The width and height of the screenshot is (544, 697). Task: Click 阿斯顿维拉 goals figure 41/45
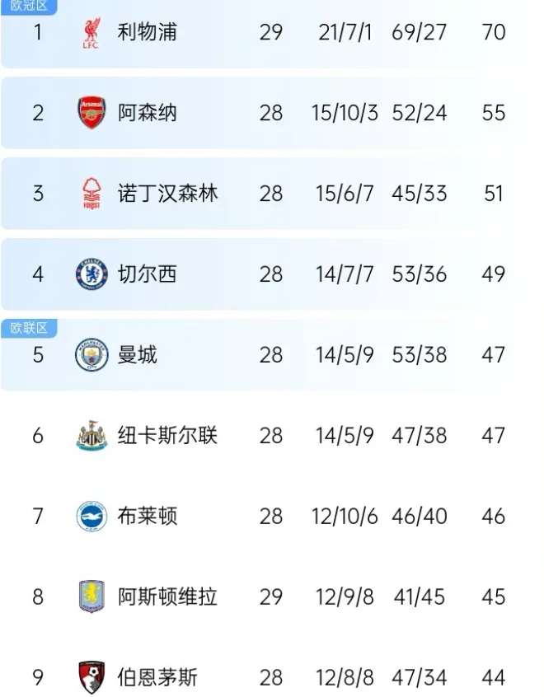click(419, 596)
